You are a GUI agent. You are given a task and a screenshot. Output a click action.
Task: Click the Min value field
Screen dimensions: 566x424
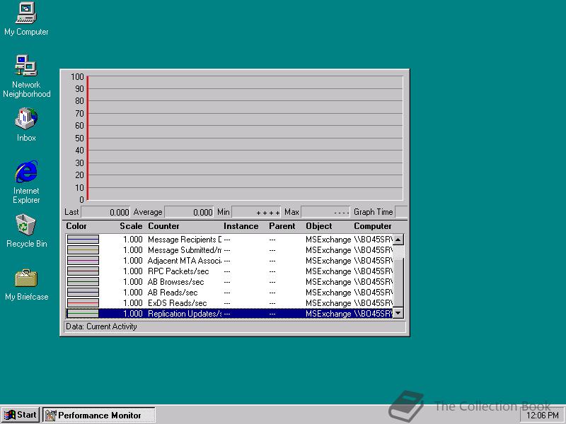[x=256, y=212]
